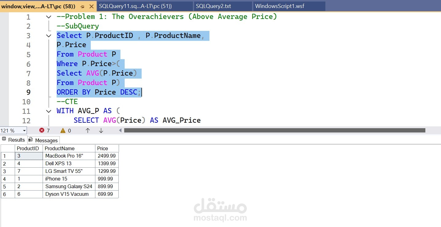The height and width of the screenshot is (227, 441).
Task: Pin the active window,view query tab
Action: 82,6
